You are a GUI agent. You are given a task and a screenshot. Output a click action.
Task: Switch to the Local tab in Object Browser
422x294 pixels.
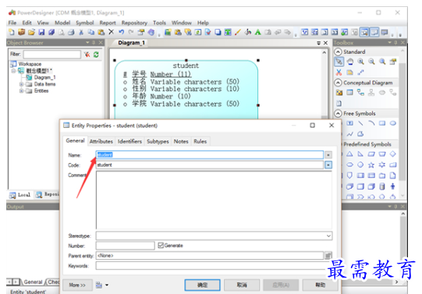[x=20, y=195]
